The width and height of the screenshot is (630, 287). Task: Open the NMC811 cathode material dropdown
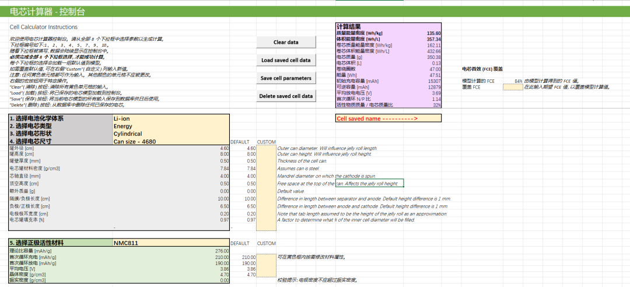[171, 243]
